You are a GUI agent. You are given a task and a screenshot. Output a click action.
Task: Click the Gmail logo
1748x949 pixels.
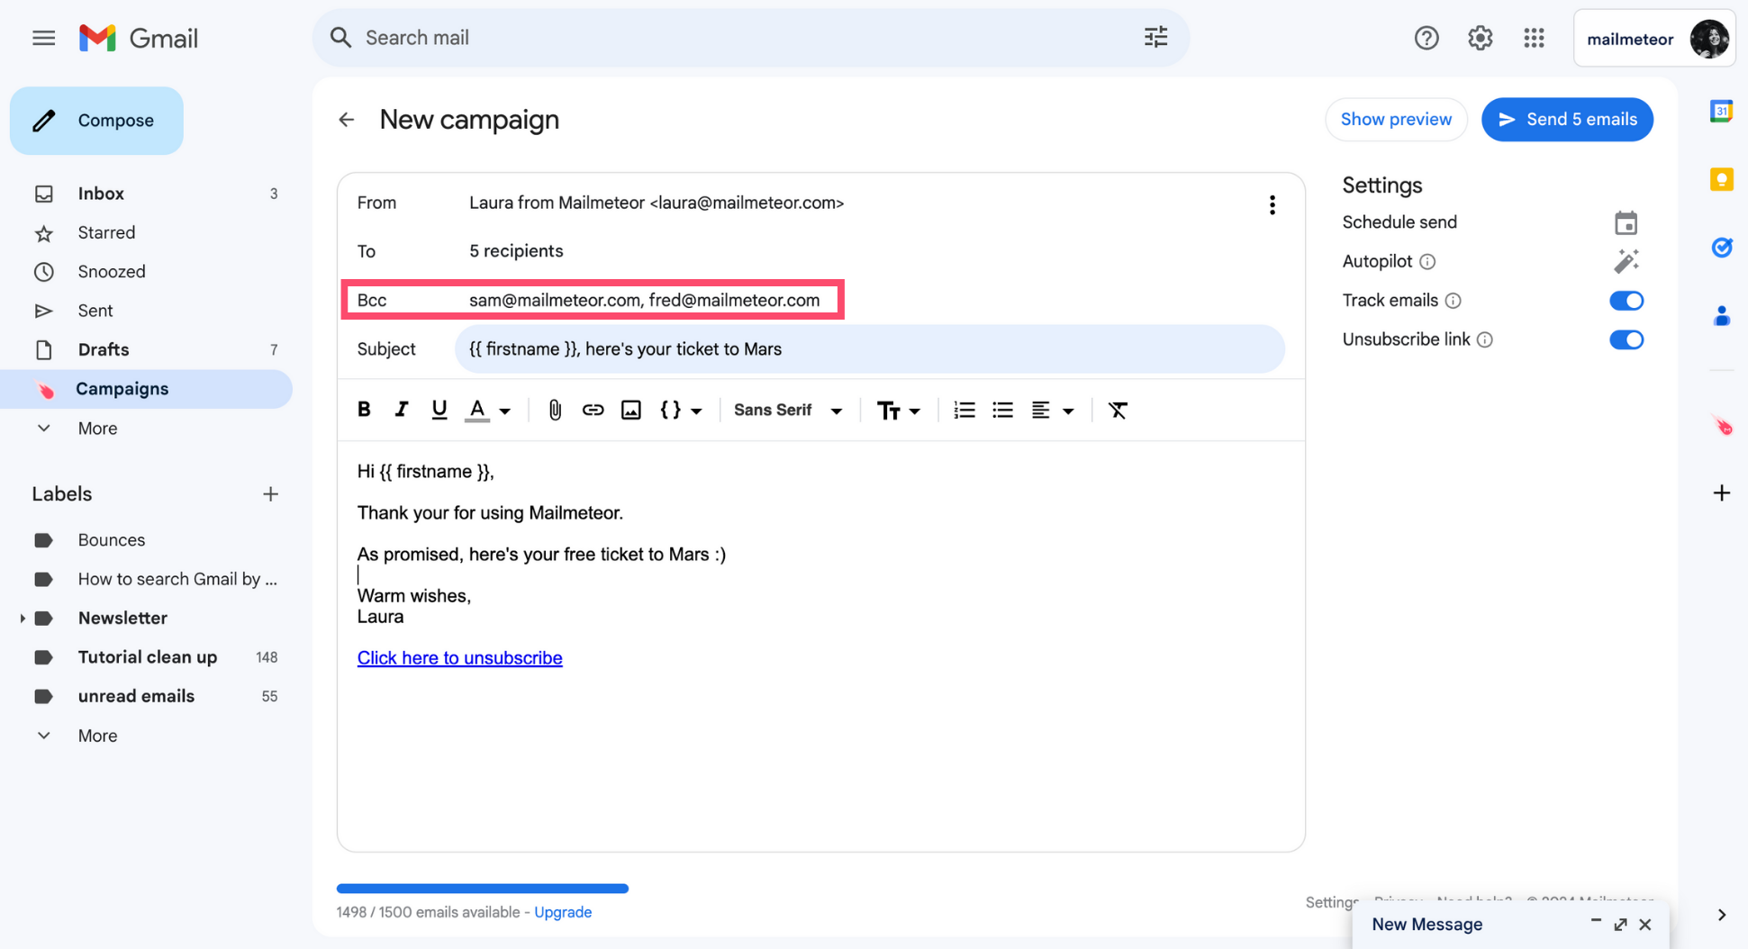click(139, 38)
